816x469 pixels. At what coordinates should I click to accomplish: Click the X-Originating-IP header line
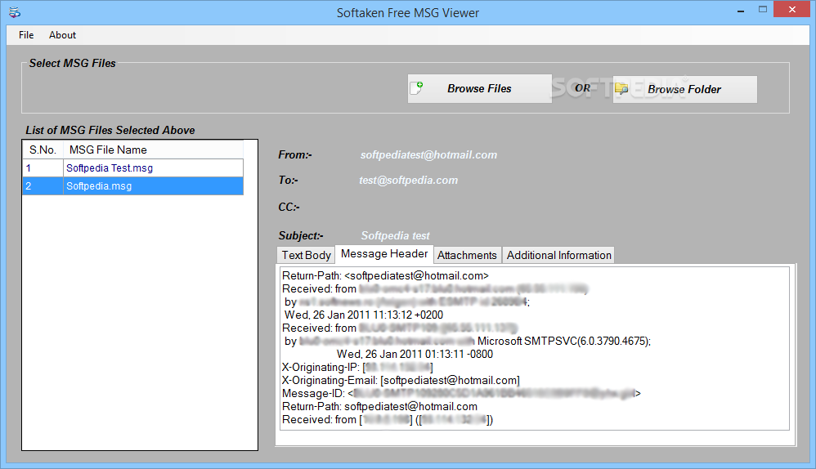pyautogui.click(x=357, y=368)
